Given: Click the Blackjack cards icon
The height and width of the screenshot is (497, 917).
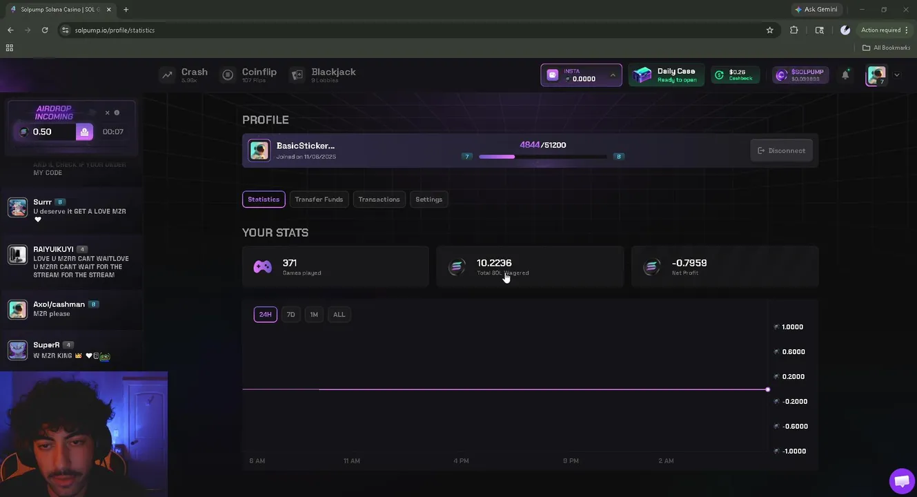Looking at the screenshot, I should click(x=297, y=75).
